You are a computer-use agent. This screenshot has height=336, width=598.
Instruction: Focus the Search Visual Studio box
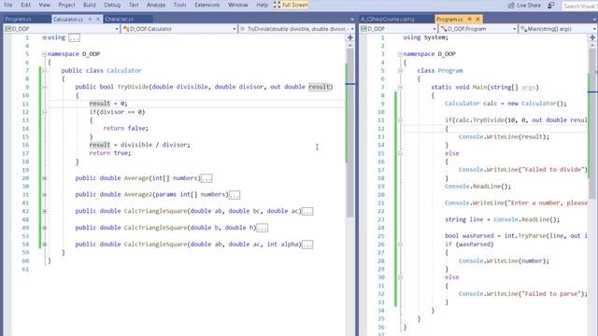579,6
